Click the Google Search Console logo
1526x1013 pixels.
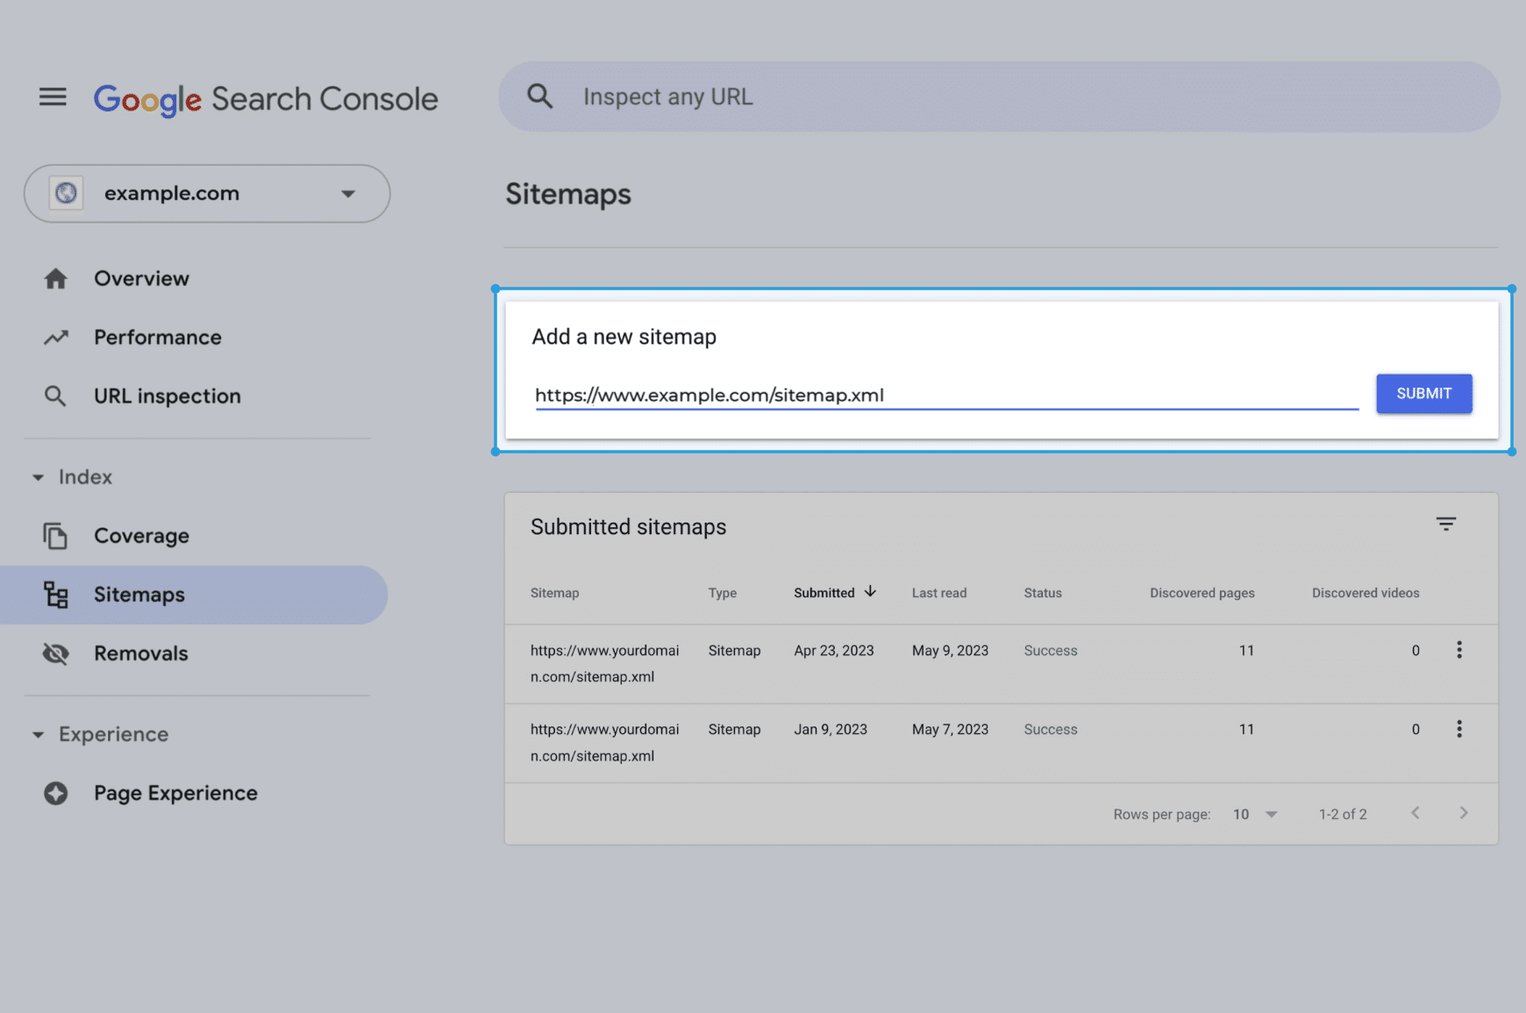(266, 99)
